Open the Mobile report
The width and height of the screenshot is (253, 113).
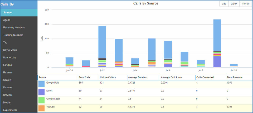(x=19, y=103)
